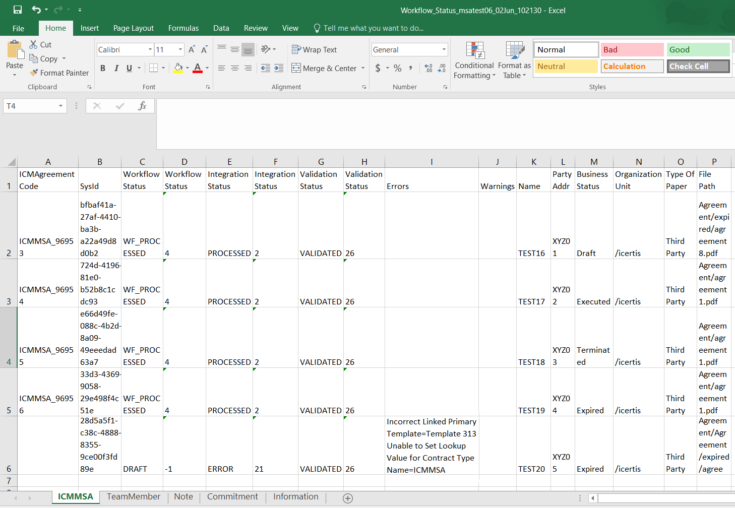
Task: Click the Insert Function fx icon
Action: (142, 106)
